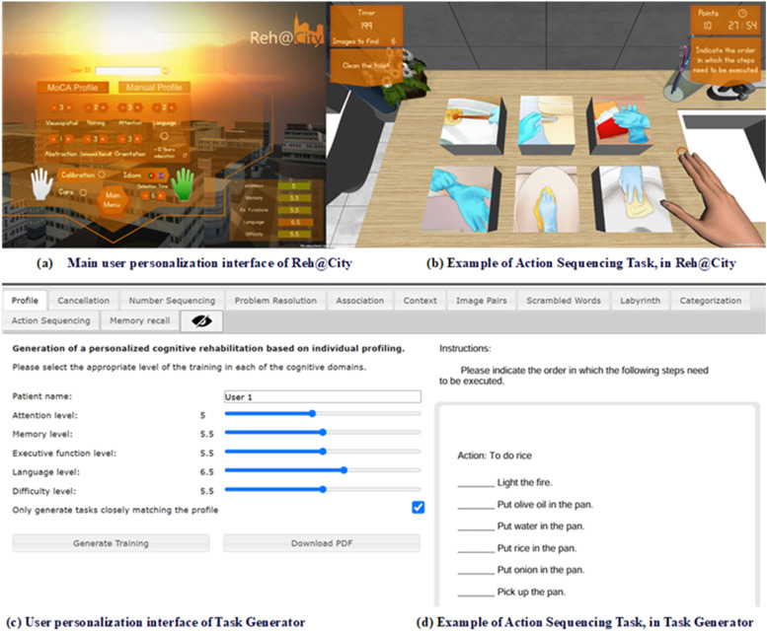Toggle 'Only generate tasks closely matching' checkbox
Viewport: 767px width, 631px height.
click(418, 508)
